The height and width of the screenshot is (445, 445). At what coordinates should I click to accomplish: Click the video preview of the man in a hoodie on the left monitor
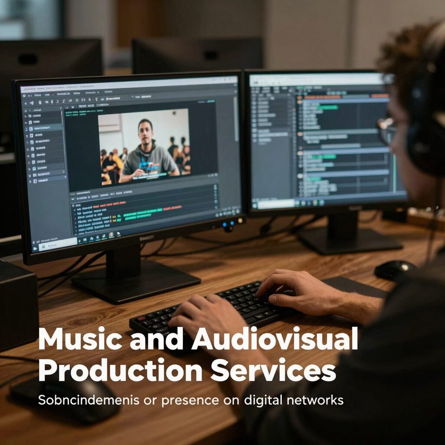[x=144, y=146]
